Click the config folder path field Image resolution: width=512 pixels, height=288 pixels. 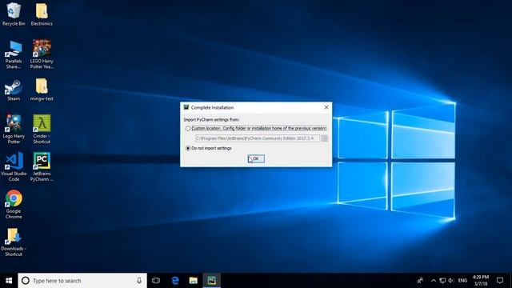point(258,138)
